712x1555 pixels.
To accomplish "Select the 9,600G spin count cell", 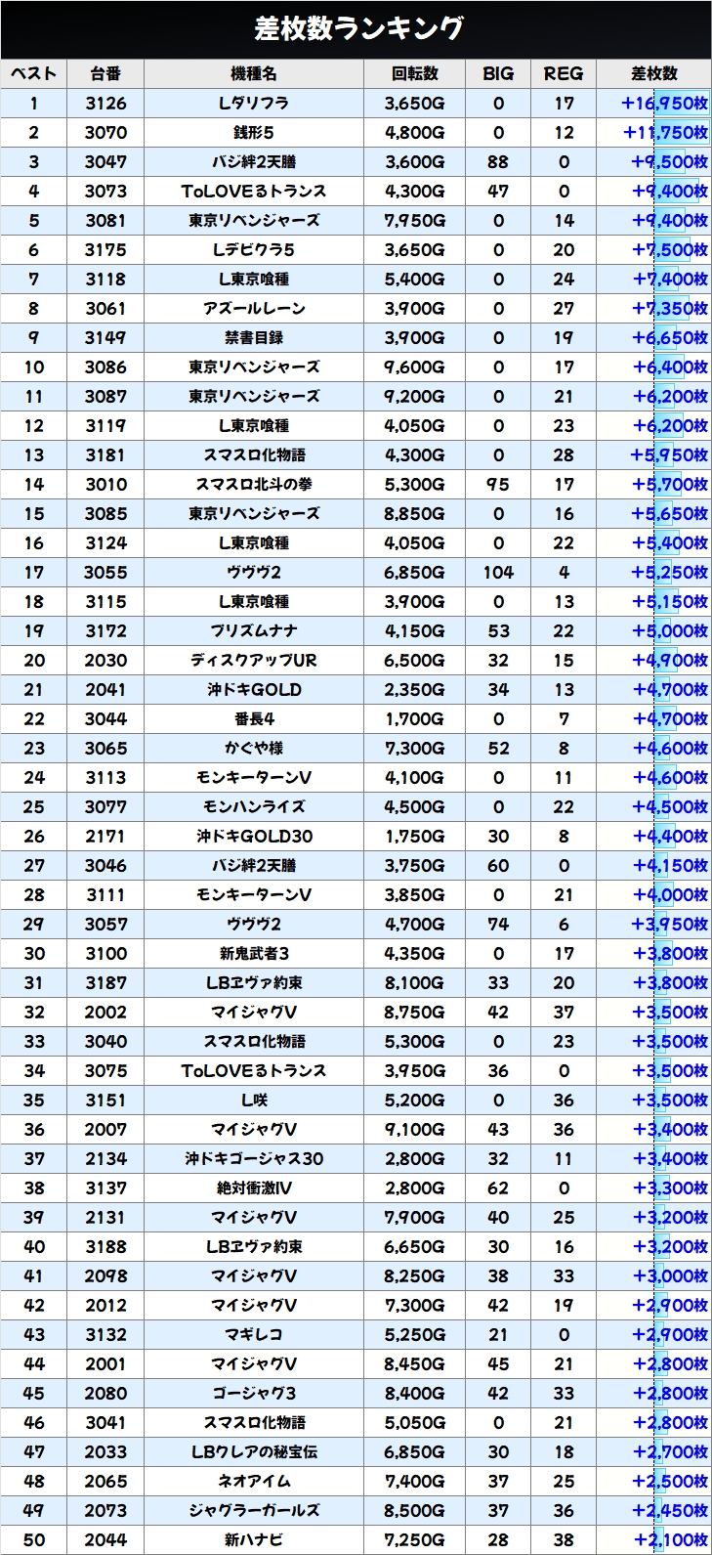I will pos(415,367).
